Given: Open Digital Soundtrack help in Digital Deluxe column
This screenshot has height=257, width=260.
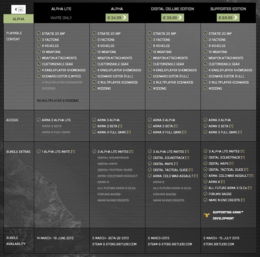Looking at the screenshot, I should (187, 158).
